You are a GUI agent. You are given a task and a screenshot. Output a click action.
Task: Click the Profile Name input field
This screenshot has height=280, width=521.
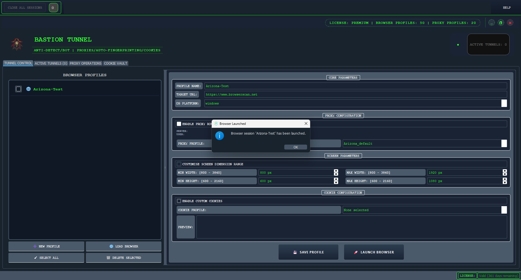pyautogui.click(x=355, y=86)
